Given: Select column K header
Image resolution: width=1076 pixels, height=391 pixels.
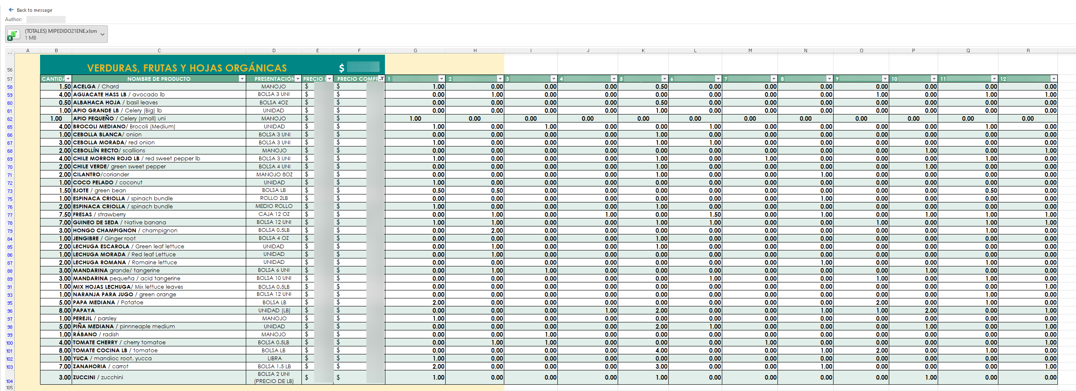Looking at the screenshot, I should tap(643, 51).
